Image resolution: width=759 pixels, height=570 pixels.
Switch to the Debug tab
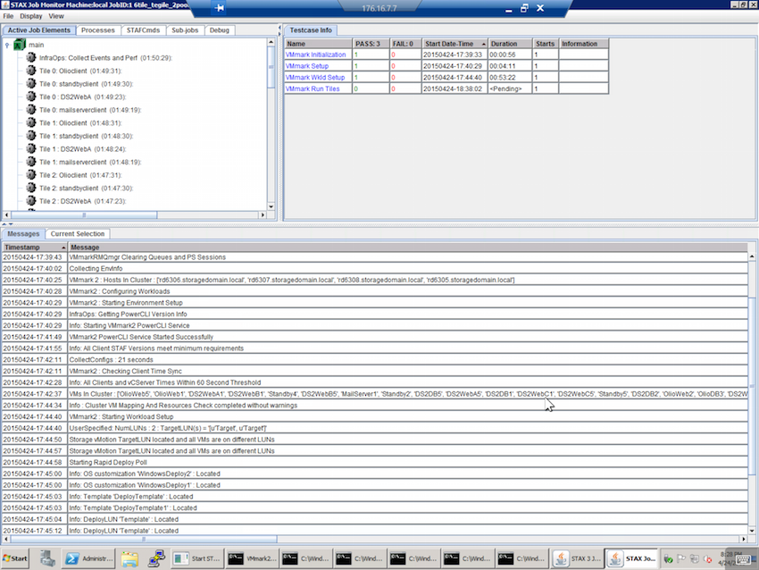click(220, 30)
